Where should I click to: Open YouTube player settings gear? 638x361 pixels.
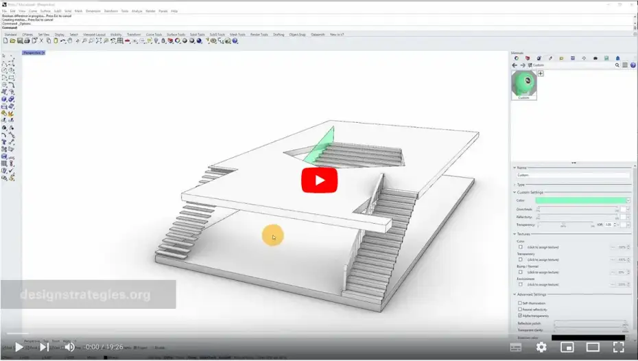click(541, 347)
